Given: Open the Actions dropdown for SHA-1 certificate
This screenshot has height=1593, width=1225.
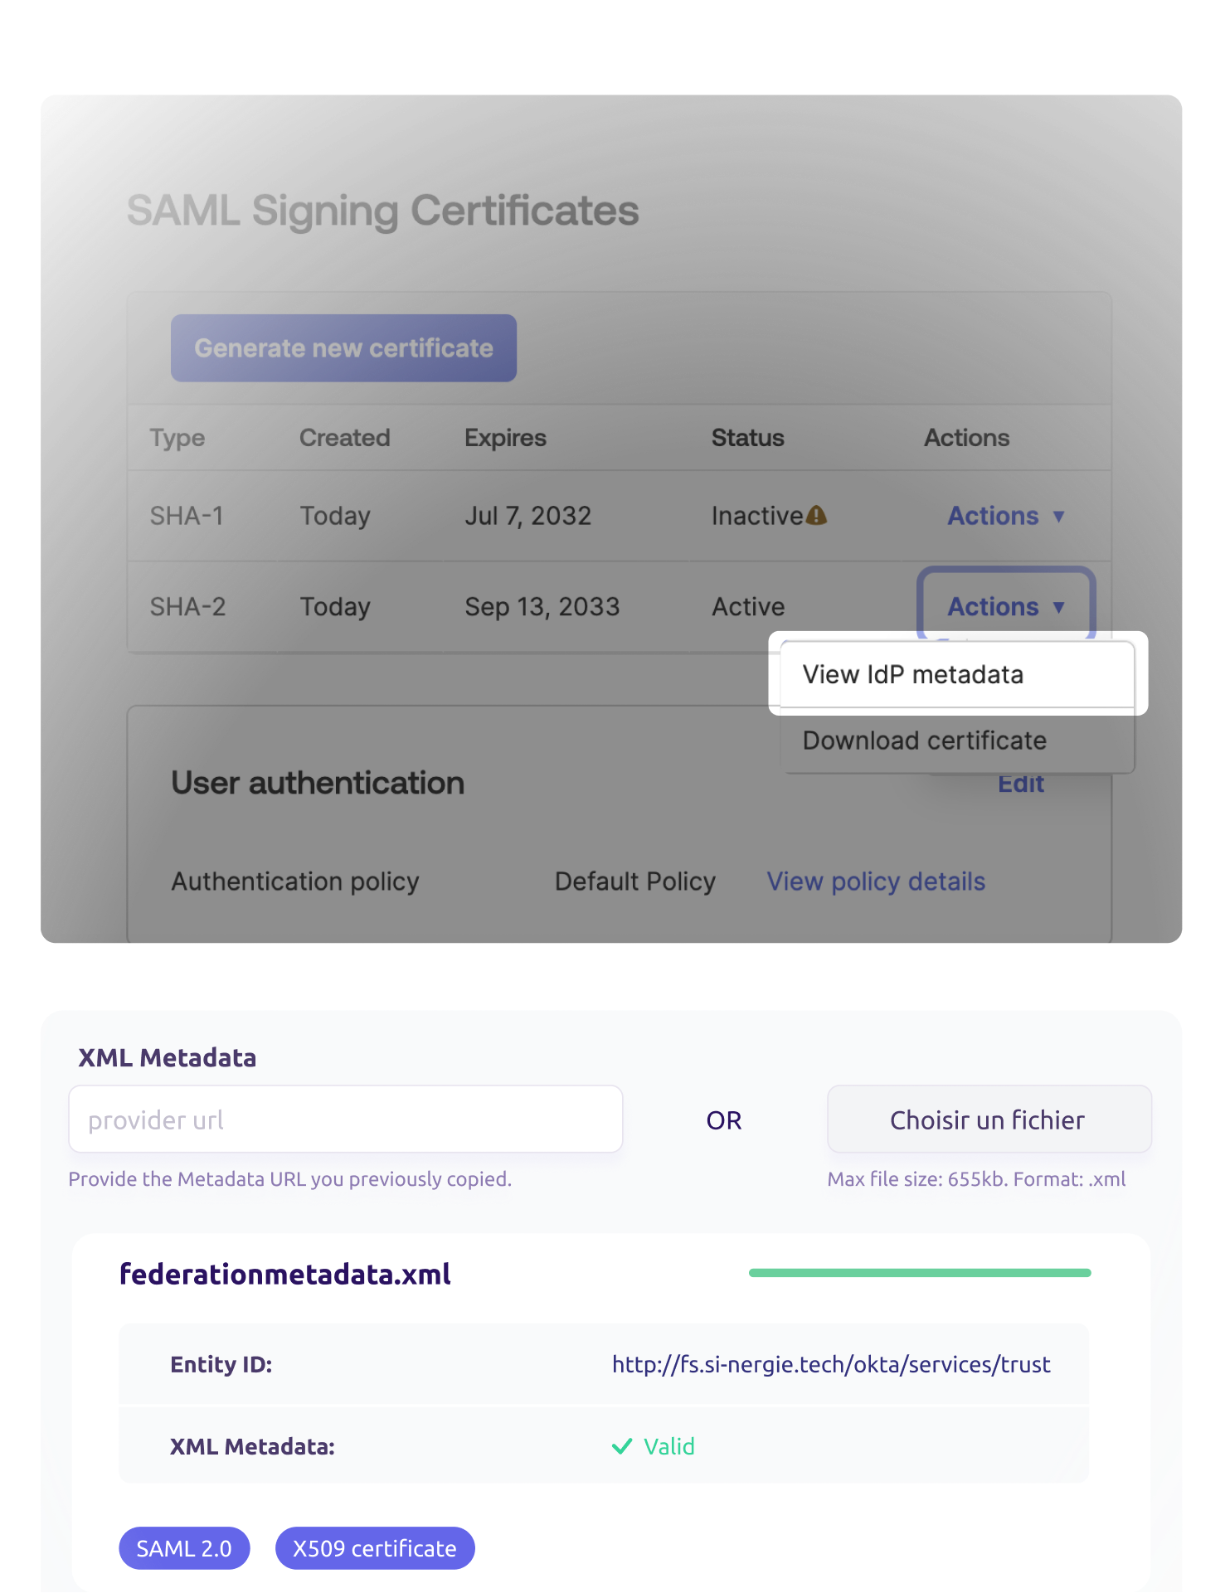Looking at the screenshot, I should 1004,515.
